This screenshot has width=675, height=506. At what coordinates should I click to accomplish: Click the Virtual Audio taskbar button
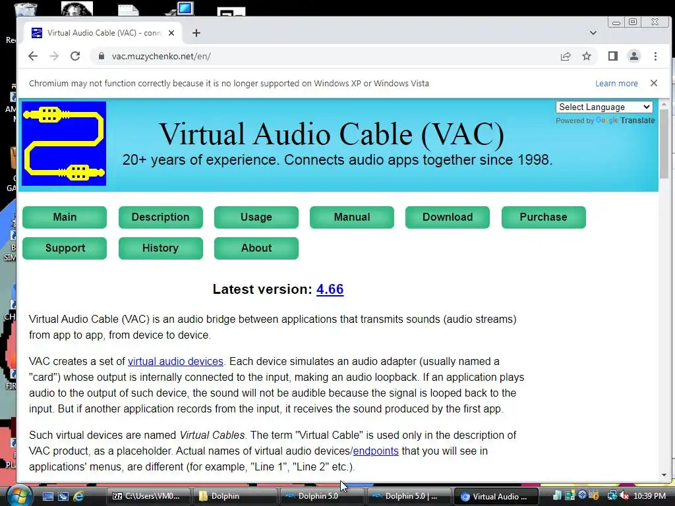496,496
